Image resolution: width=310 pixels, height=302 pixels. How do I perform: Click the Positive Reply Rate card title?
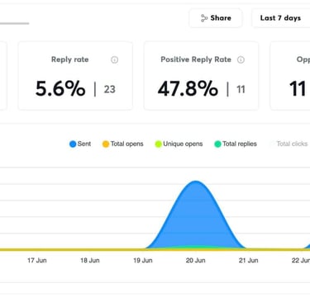[x=196, y=59]
